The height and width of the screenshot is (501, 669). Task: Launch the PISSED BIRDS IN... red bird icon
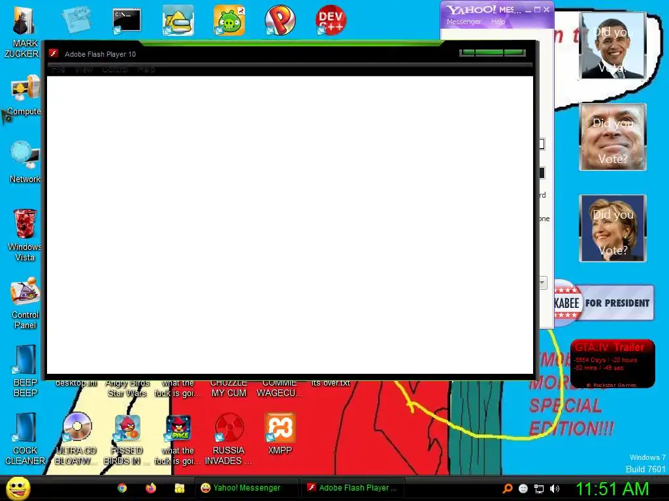click(x=127, y=439)
